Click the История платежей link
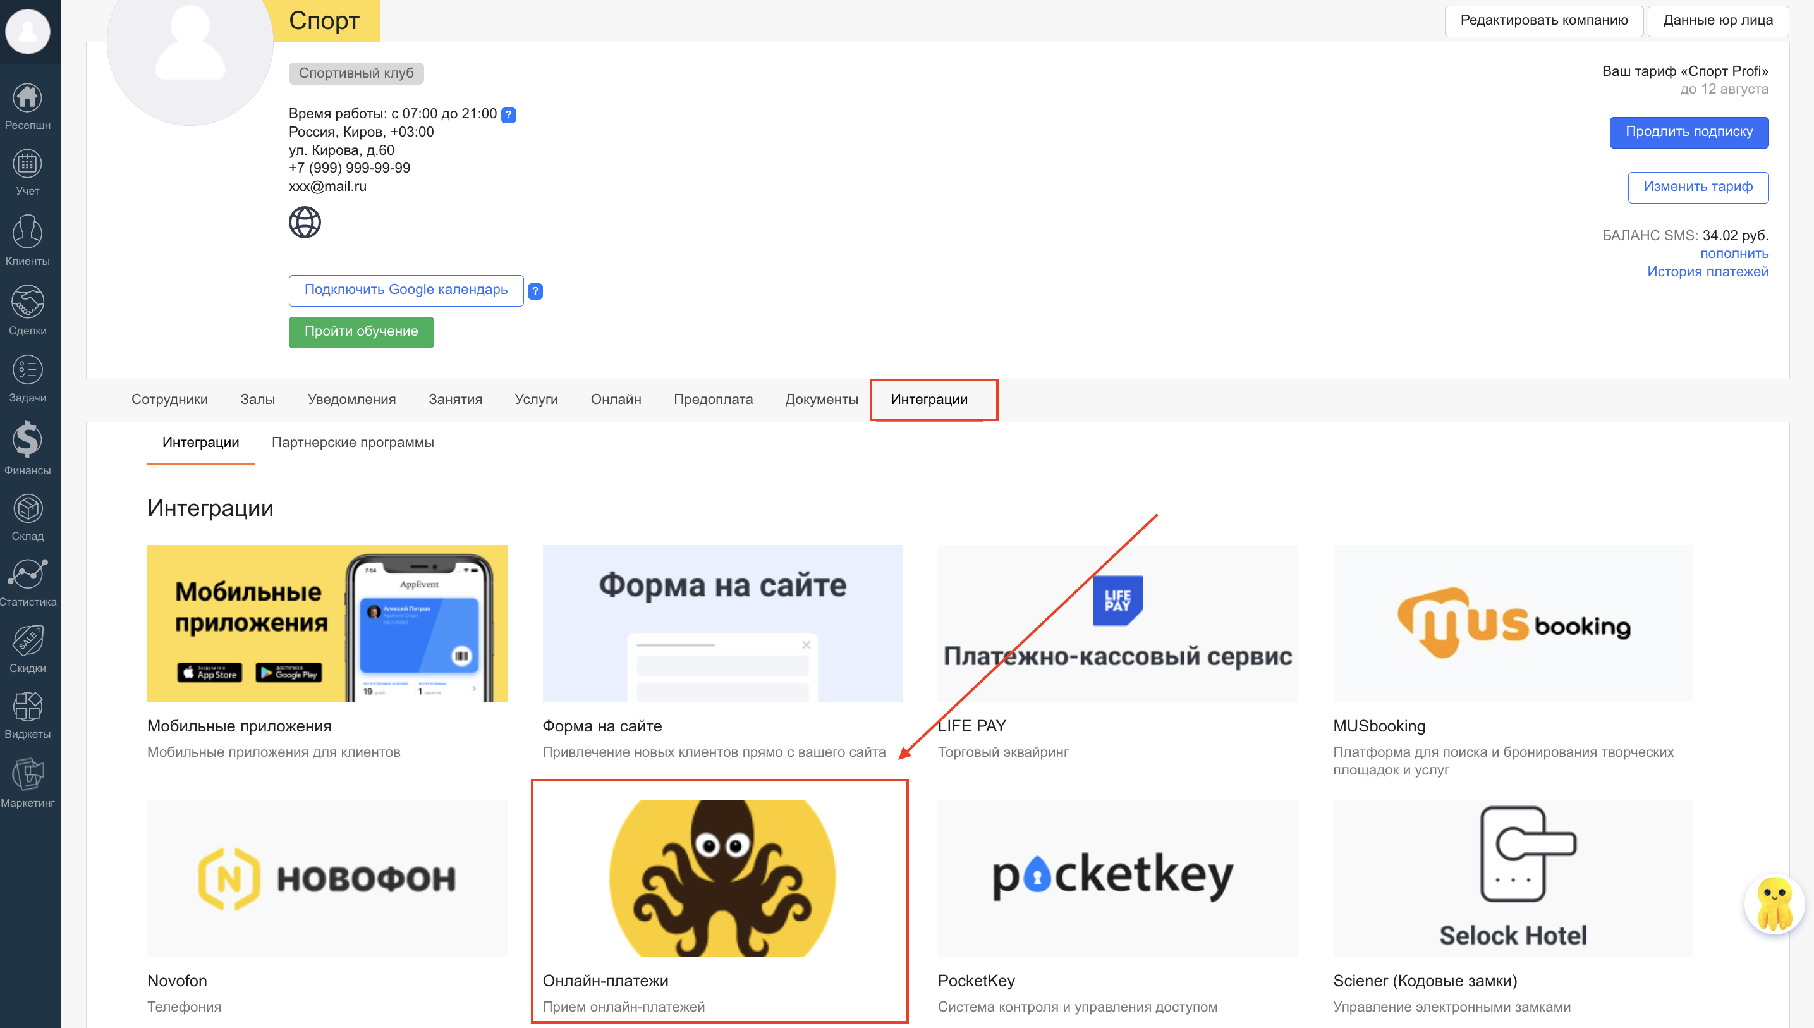Image resolution: width=1814 pixels, height=1028 pixels. pyautogui.click(x=1707, y=272)
